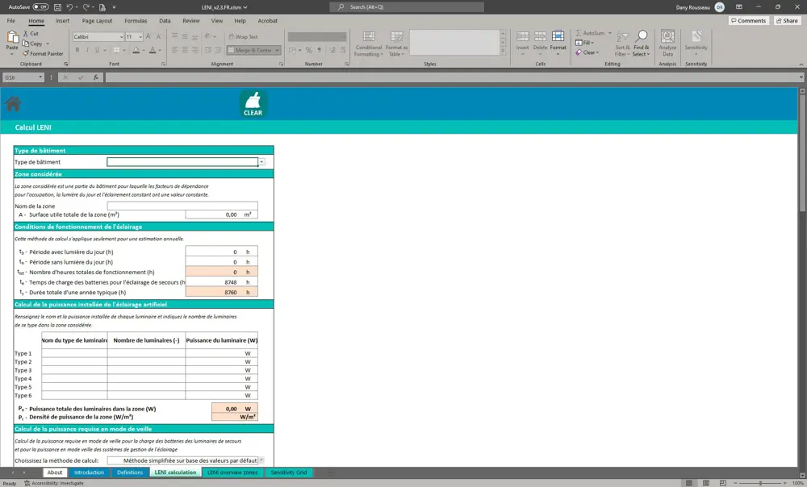Open the AutoSum dropdown arrow
807x487 pixels.
click(x=610, y=33)
